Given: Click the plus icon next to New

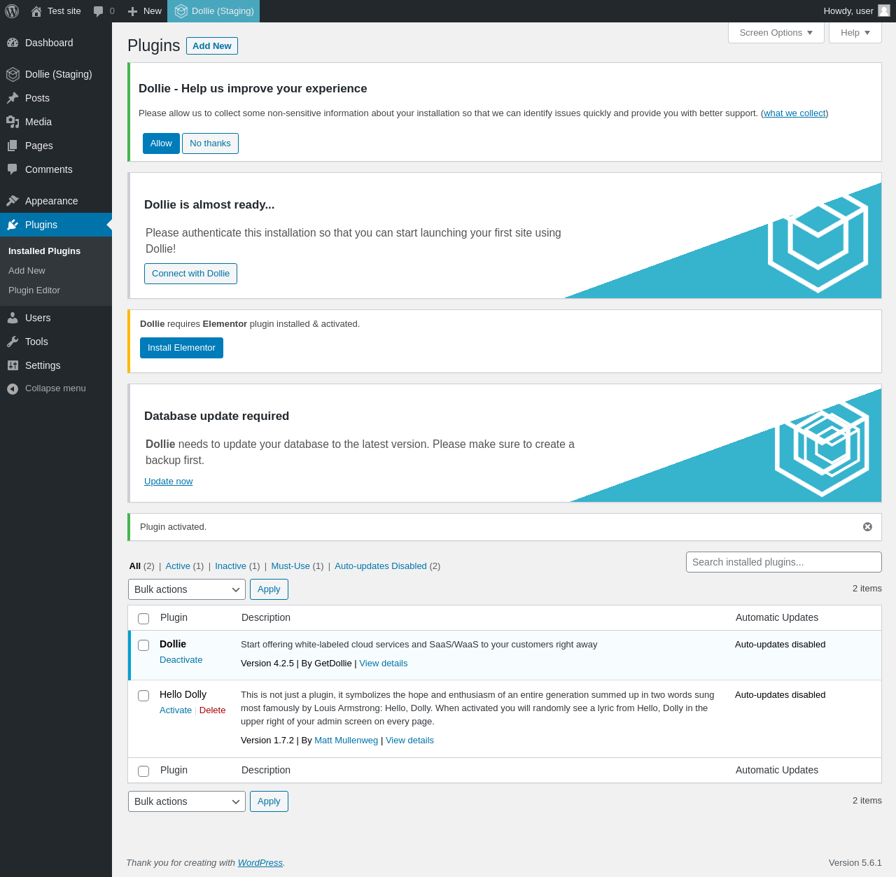Looking at the screenshot, I should click(x=132, y=11).
